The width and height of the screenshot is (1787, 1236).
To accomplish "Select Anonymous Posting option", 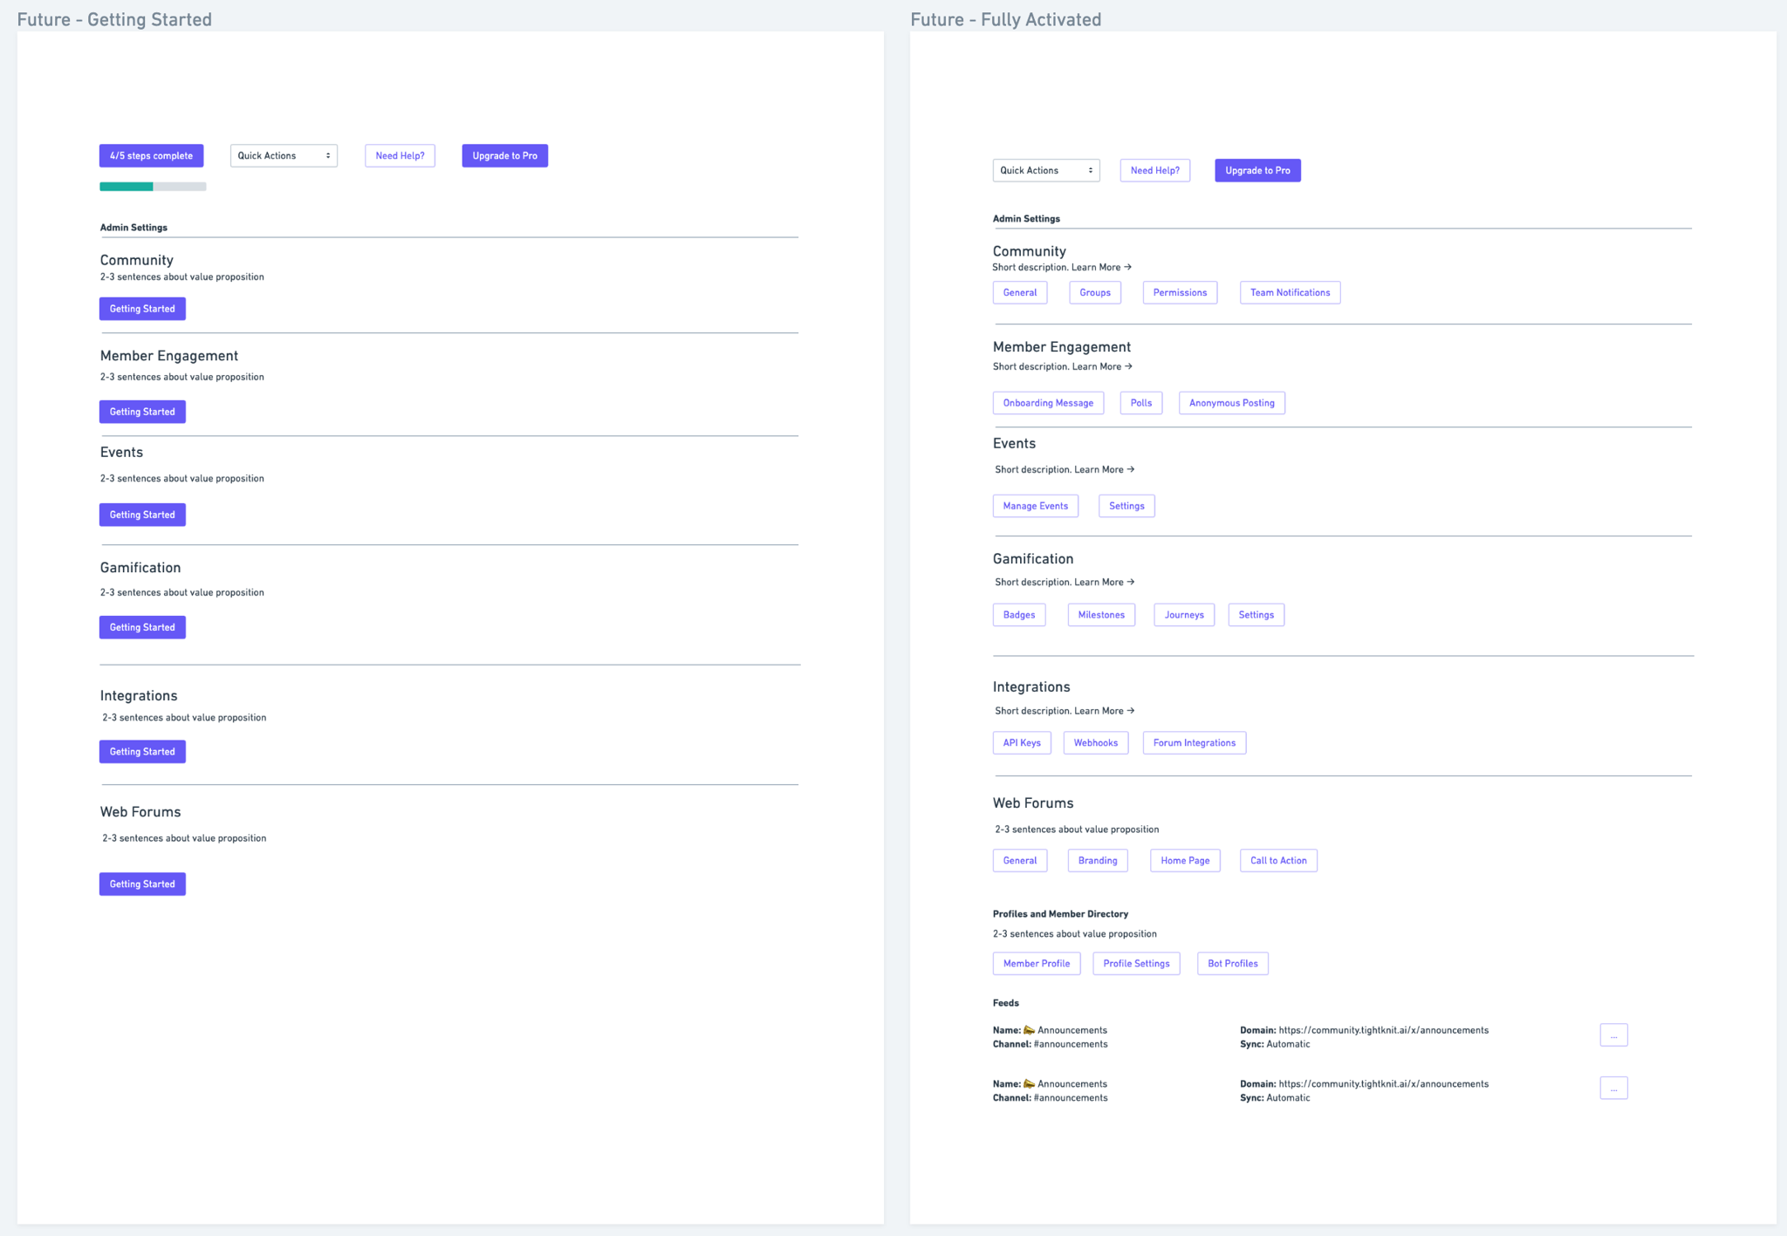I will pyautogui.click(x=1230, y=403).
